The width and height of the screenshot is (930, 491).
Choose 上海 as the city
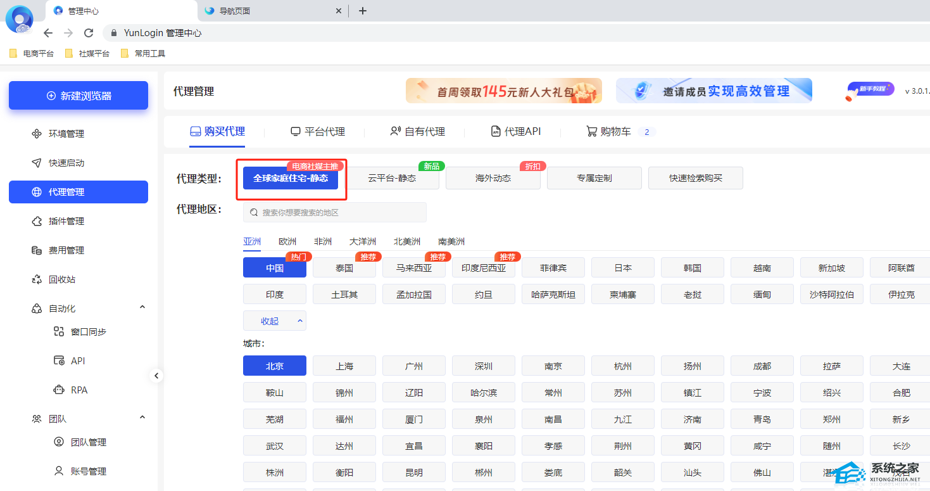pyautogui.click(x=344, y=366)
